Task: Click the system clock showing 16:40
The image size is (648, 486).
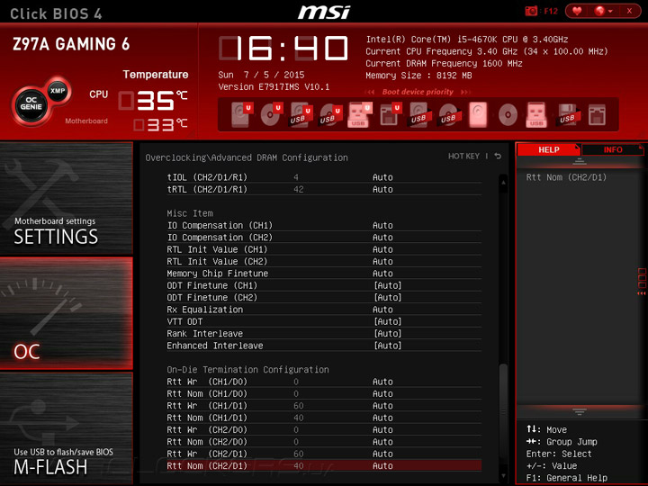Action: 283,49
